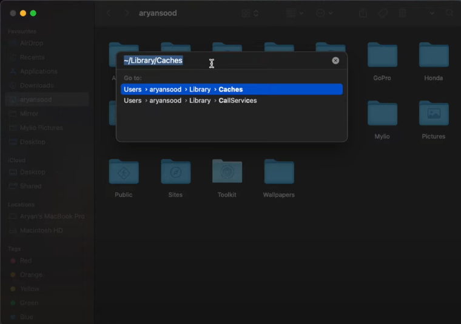Open Shared under iCloud
Viewport: 461px width, 324px height.
(47, 186)
